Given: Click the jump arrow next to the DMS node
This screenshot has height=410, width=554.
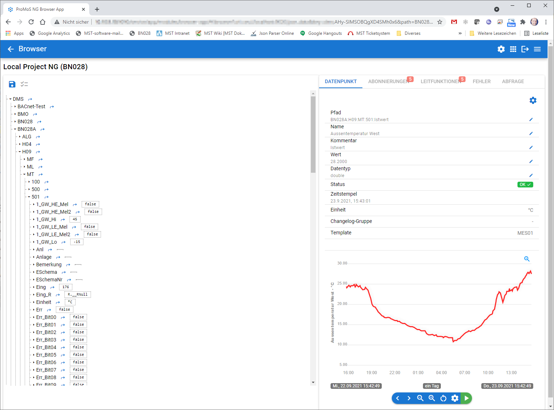Looking at the screenshot, I should click(30, 99).
